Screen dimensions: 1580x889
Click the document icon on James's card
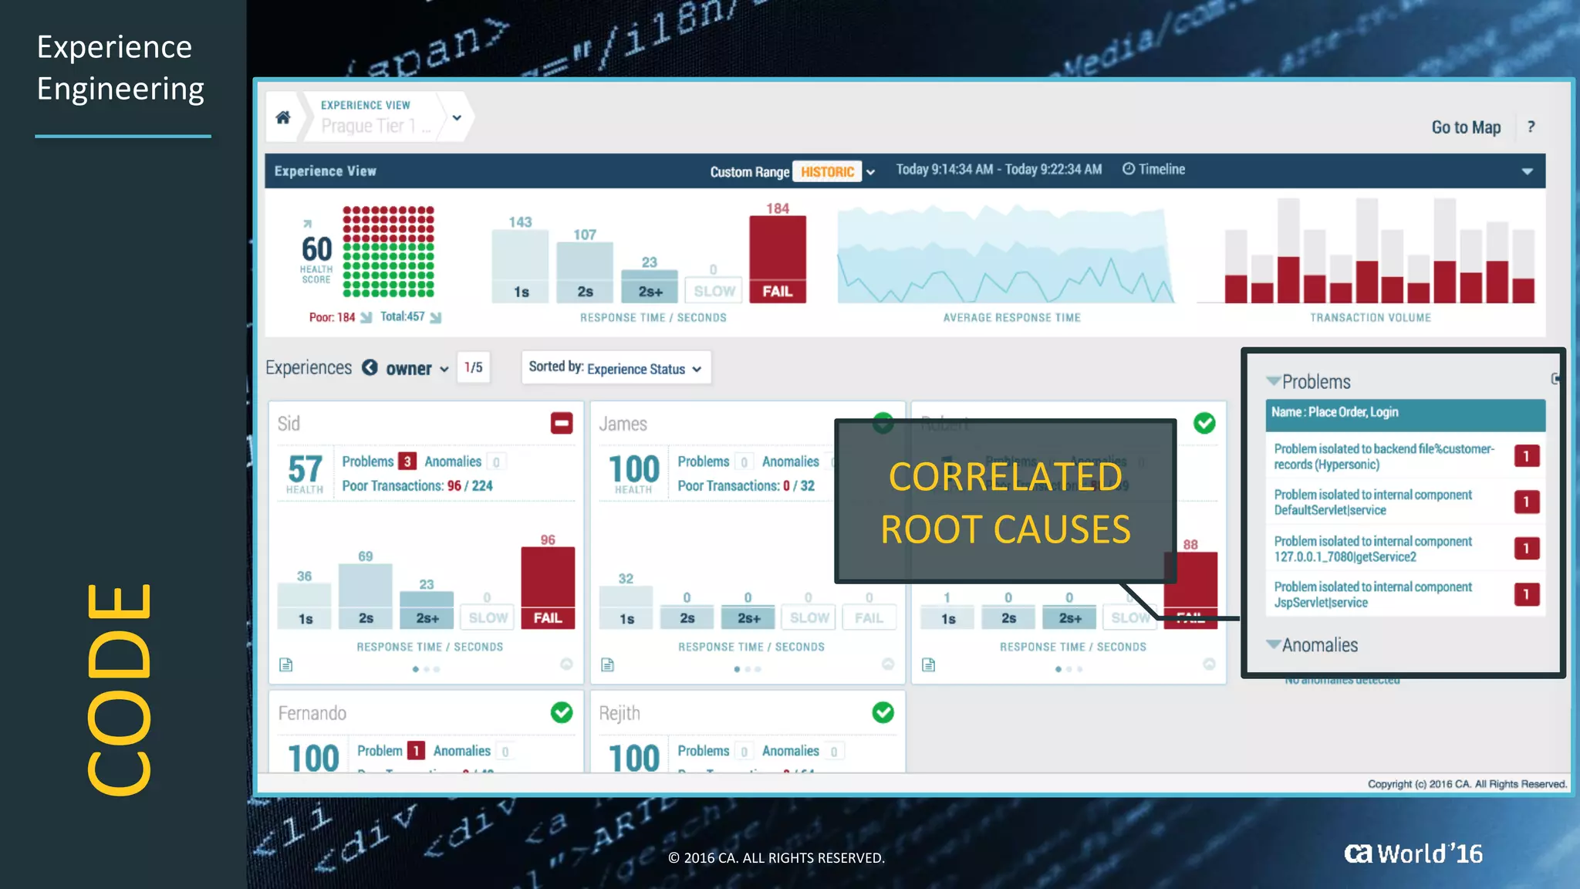point(607,664)
